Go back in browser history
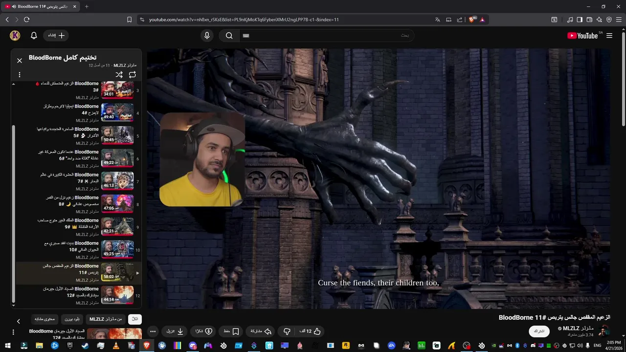 click(x=7, y=20)
